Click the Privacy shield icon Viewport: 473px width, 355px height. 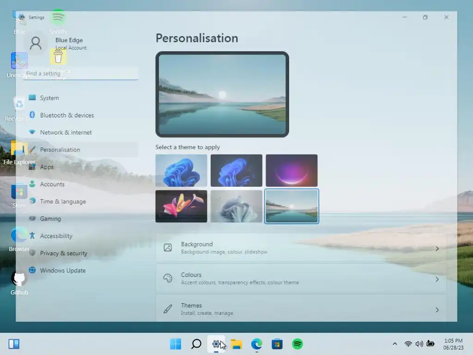point(32,253)
